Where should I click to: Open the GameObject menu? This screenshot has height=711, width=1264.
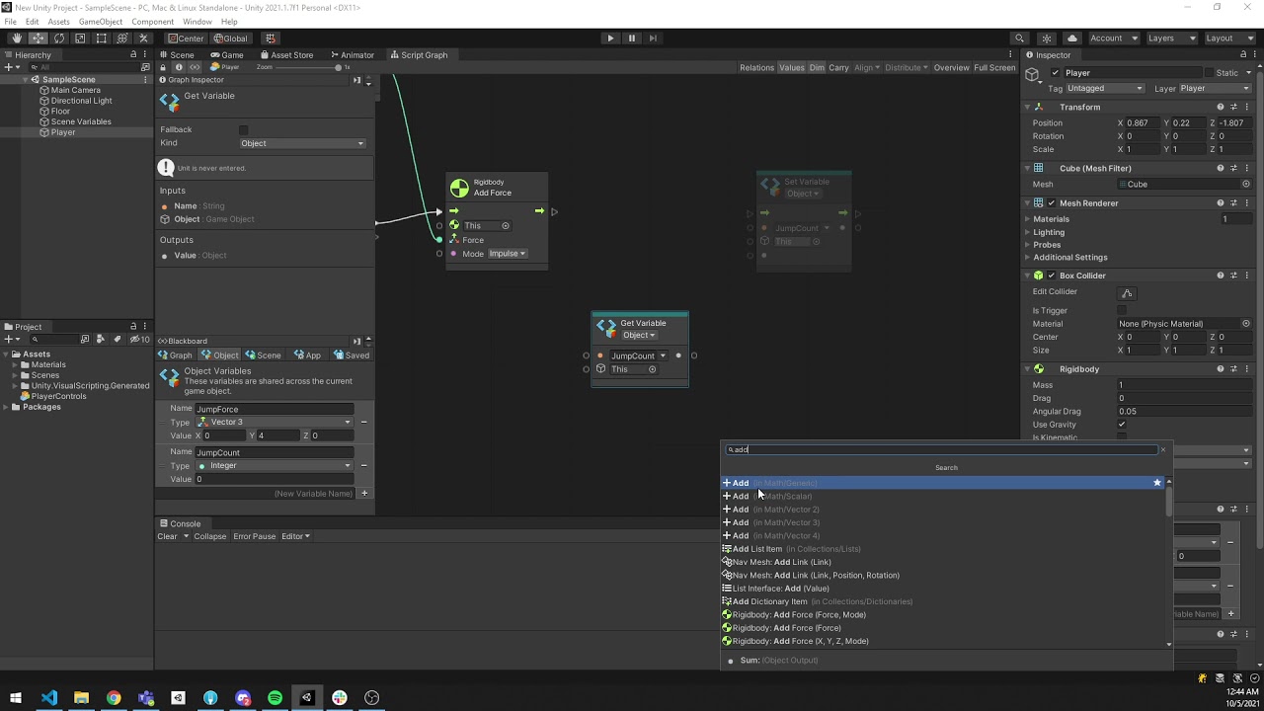tap(101, 22)
